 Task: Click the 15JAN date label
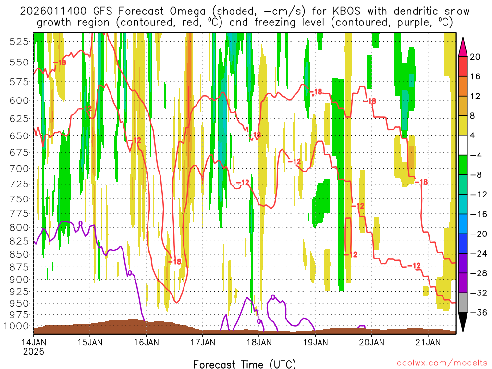(90, 342)
